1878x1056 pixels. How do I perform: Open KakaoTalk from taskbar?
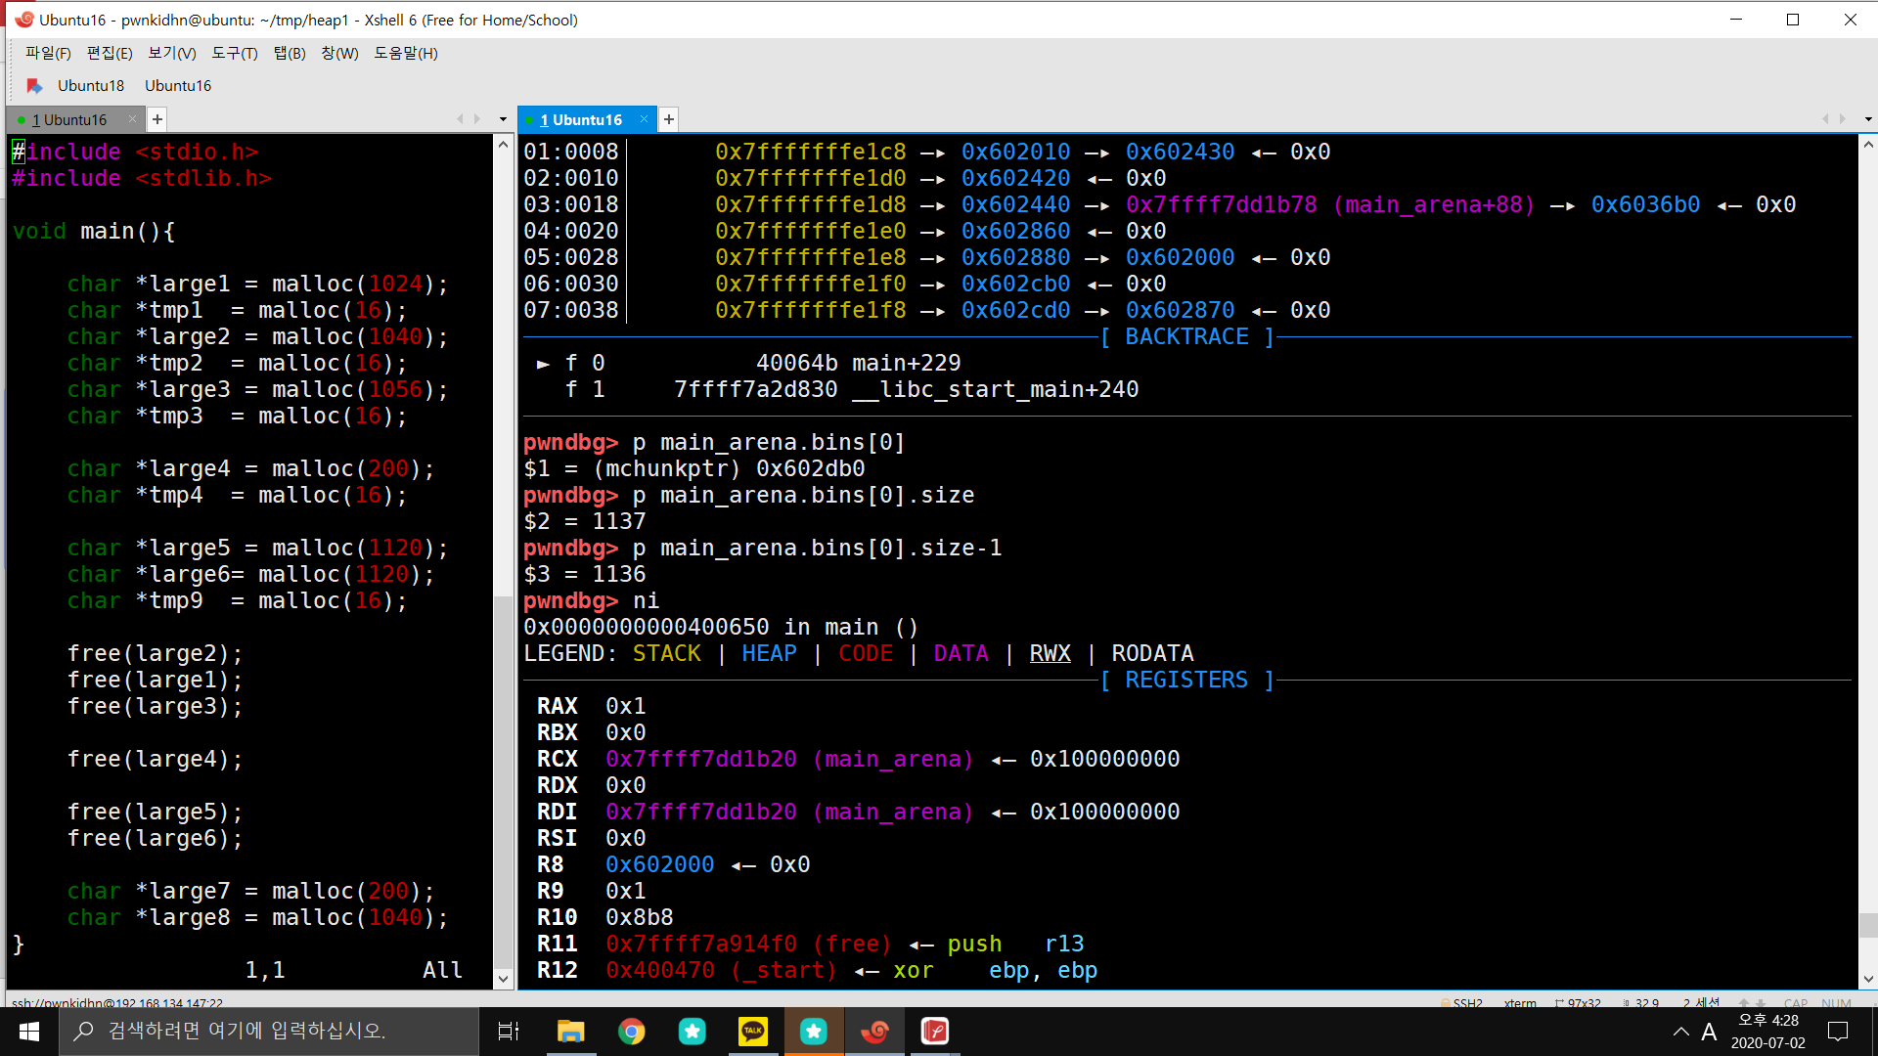coord(753,1032)
